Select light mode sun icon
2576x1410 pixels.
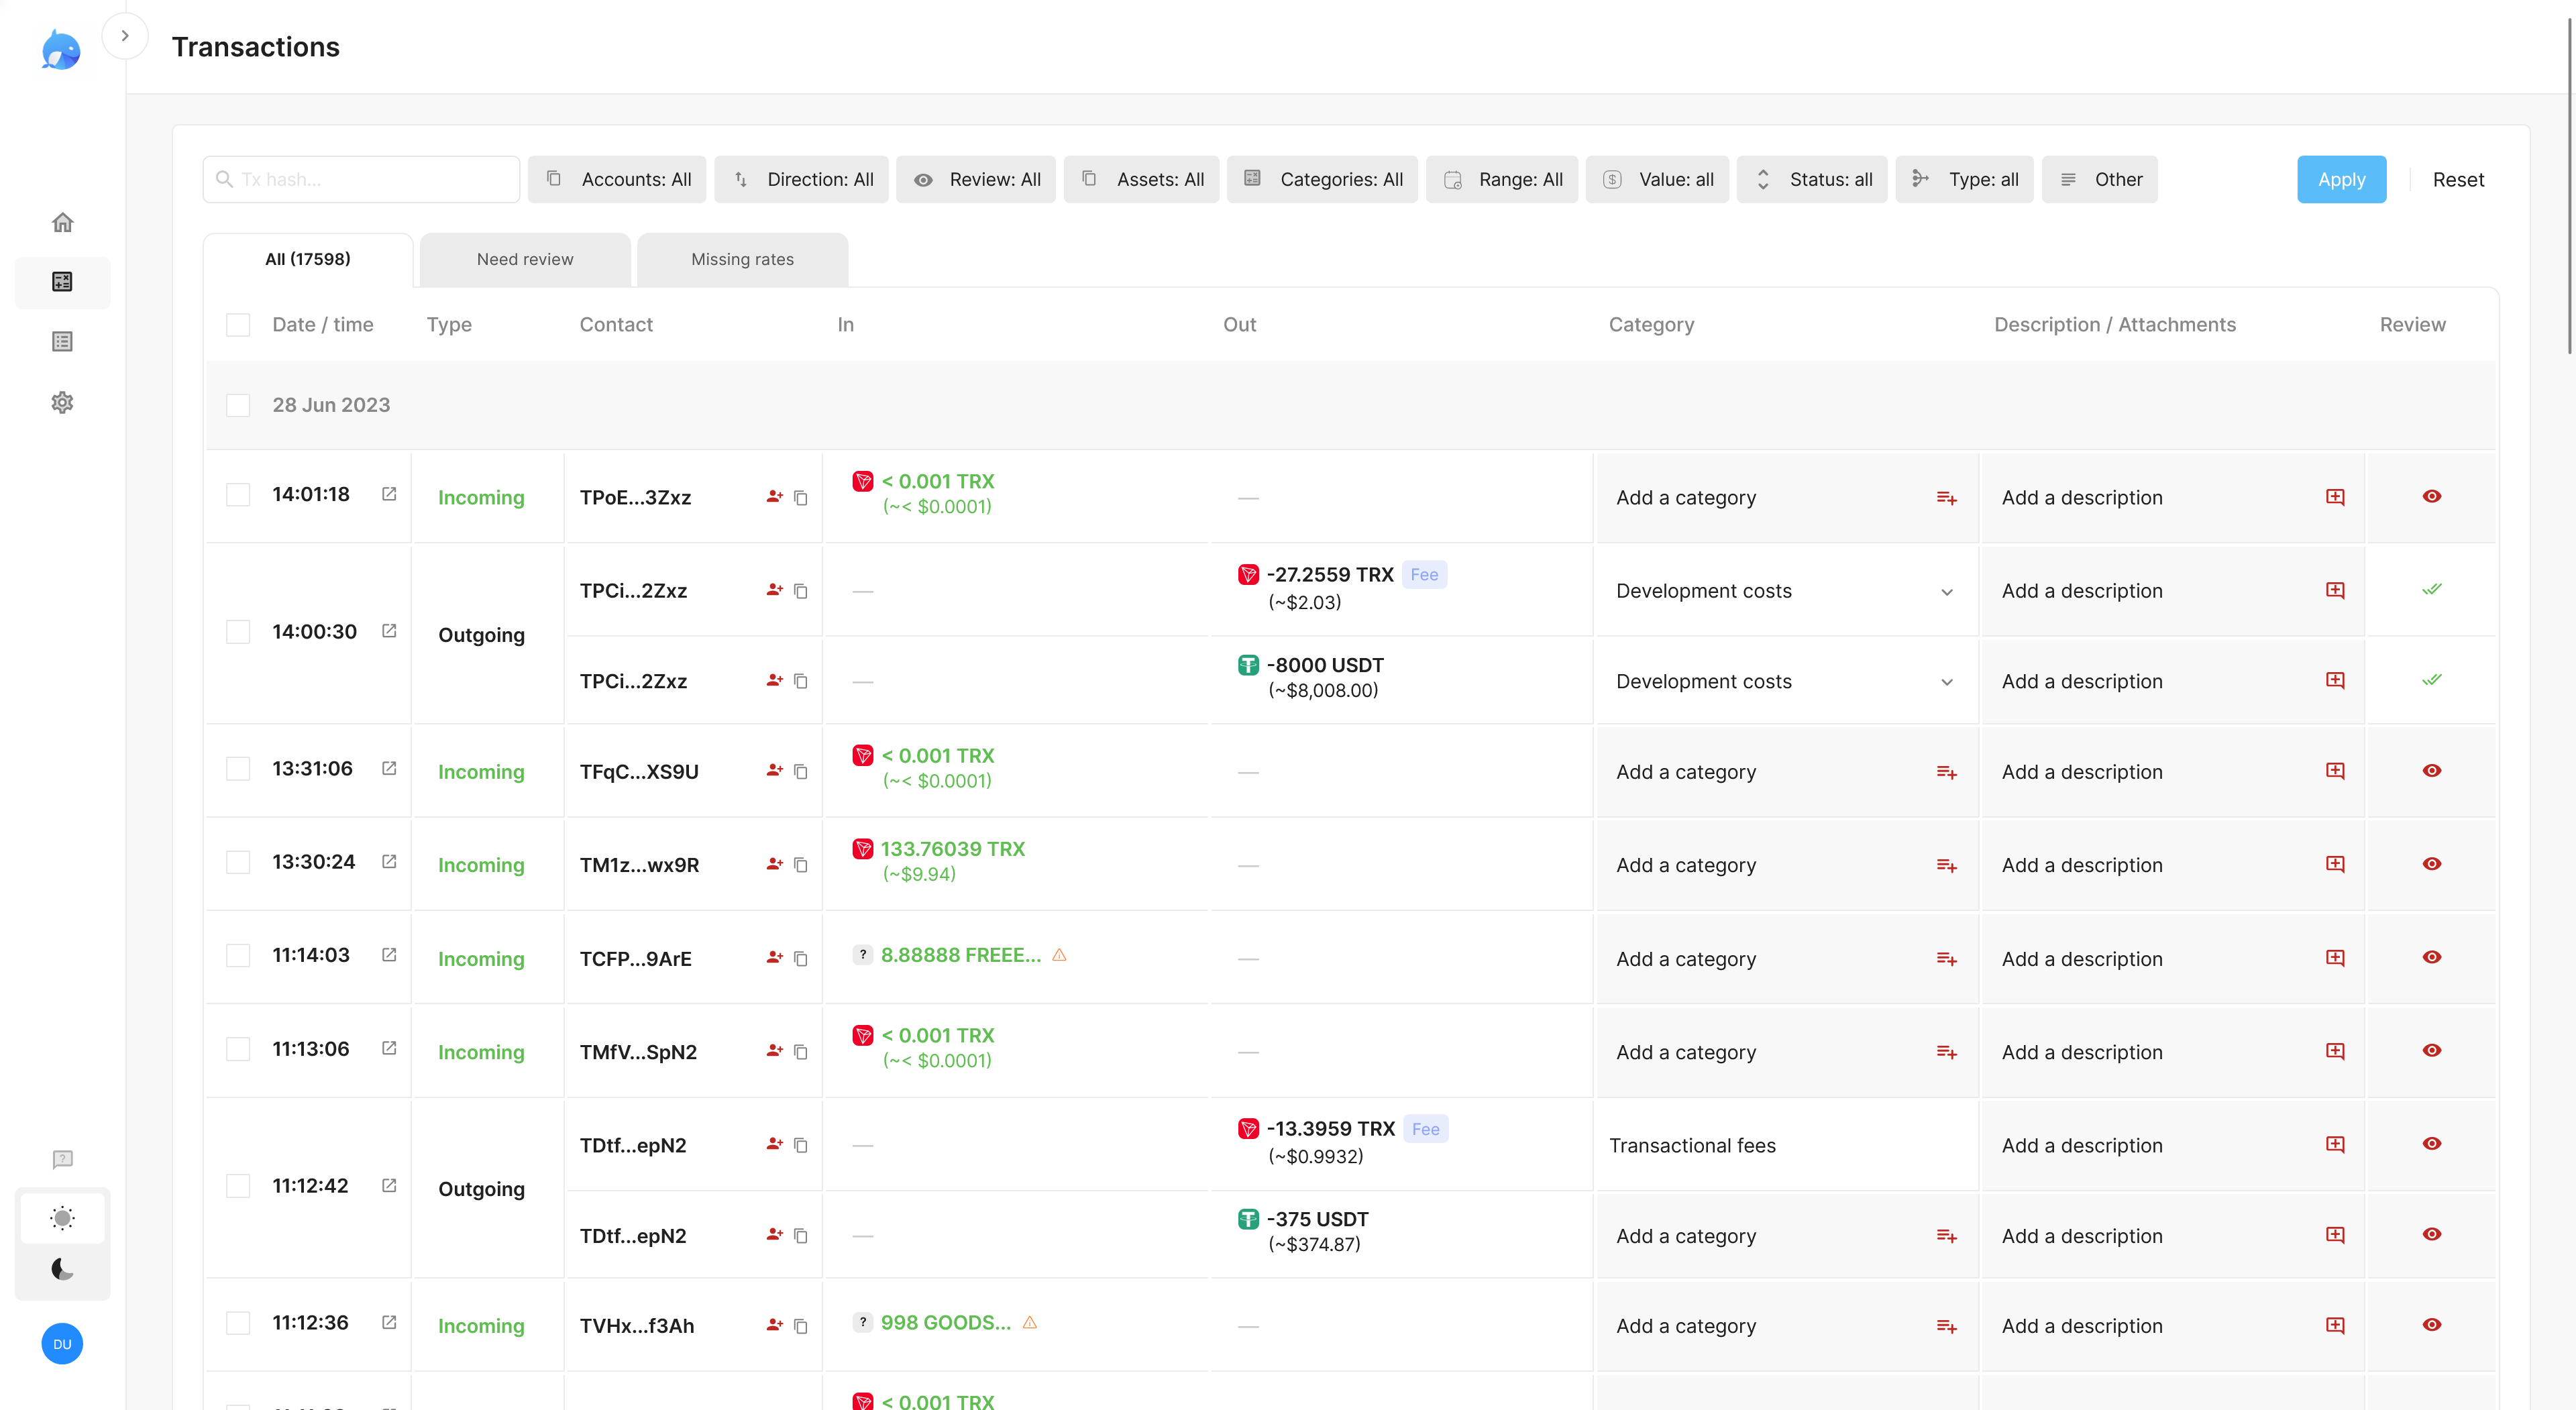[62, 1217]
